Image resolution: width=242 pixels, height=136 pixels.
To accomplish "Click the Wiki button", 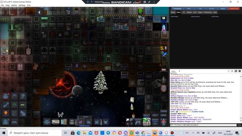I will 200,9.
